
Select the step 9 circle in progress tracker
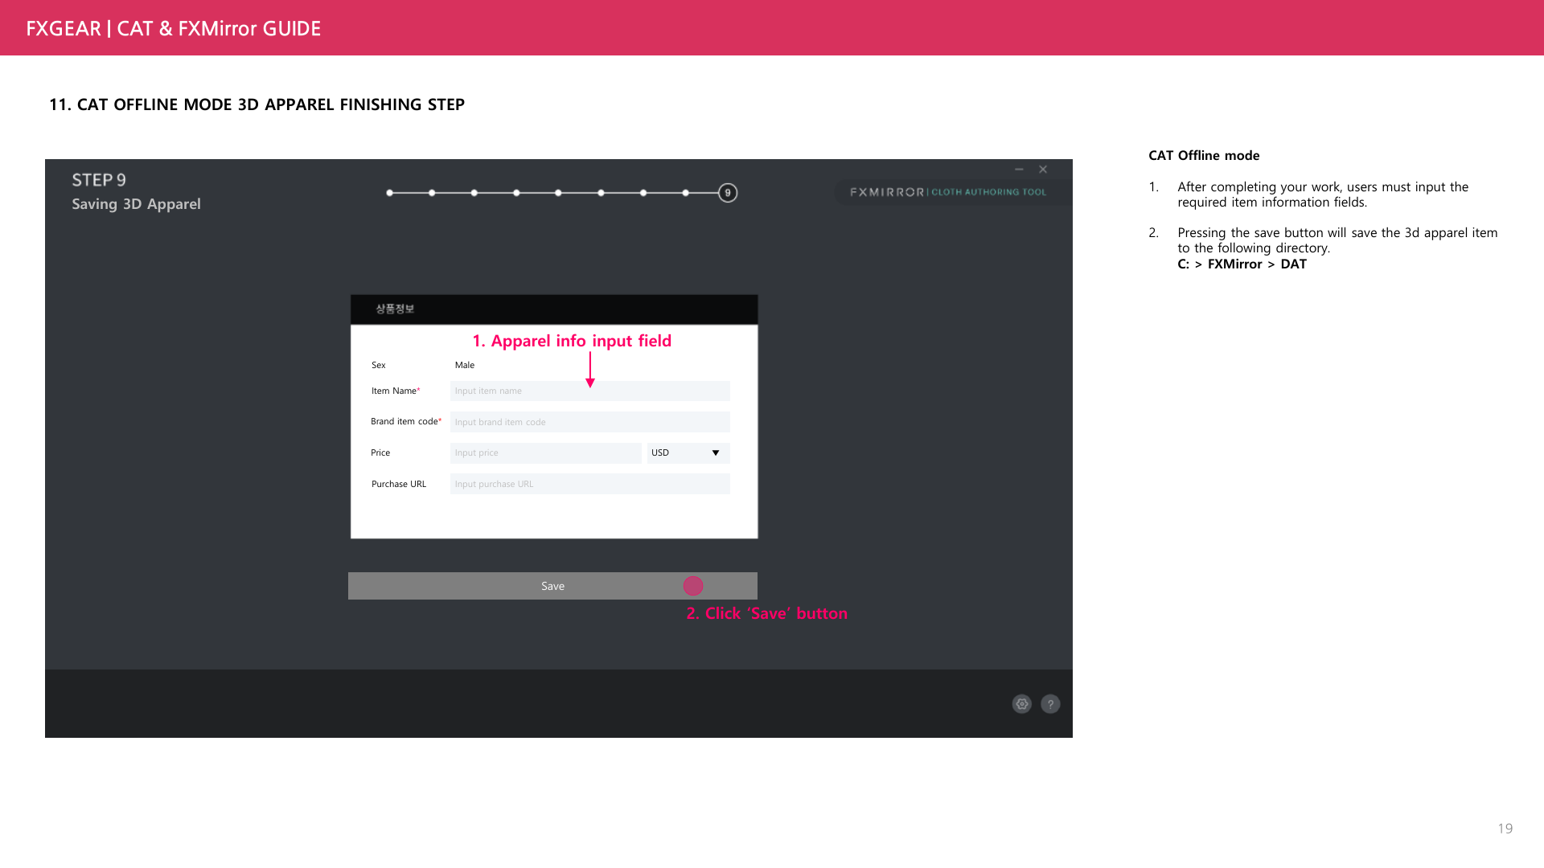[x=728, y=193]
